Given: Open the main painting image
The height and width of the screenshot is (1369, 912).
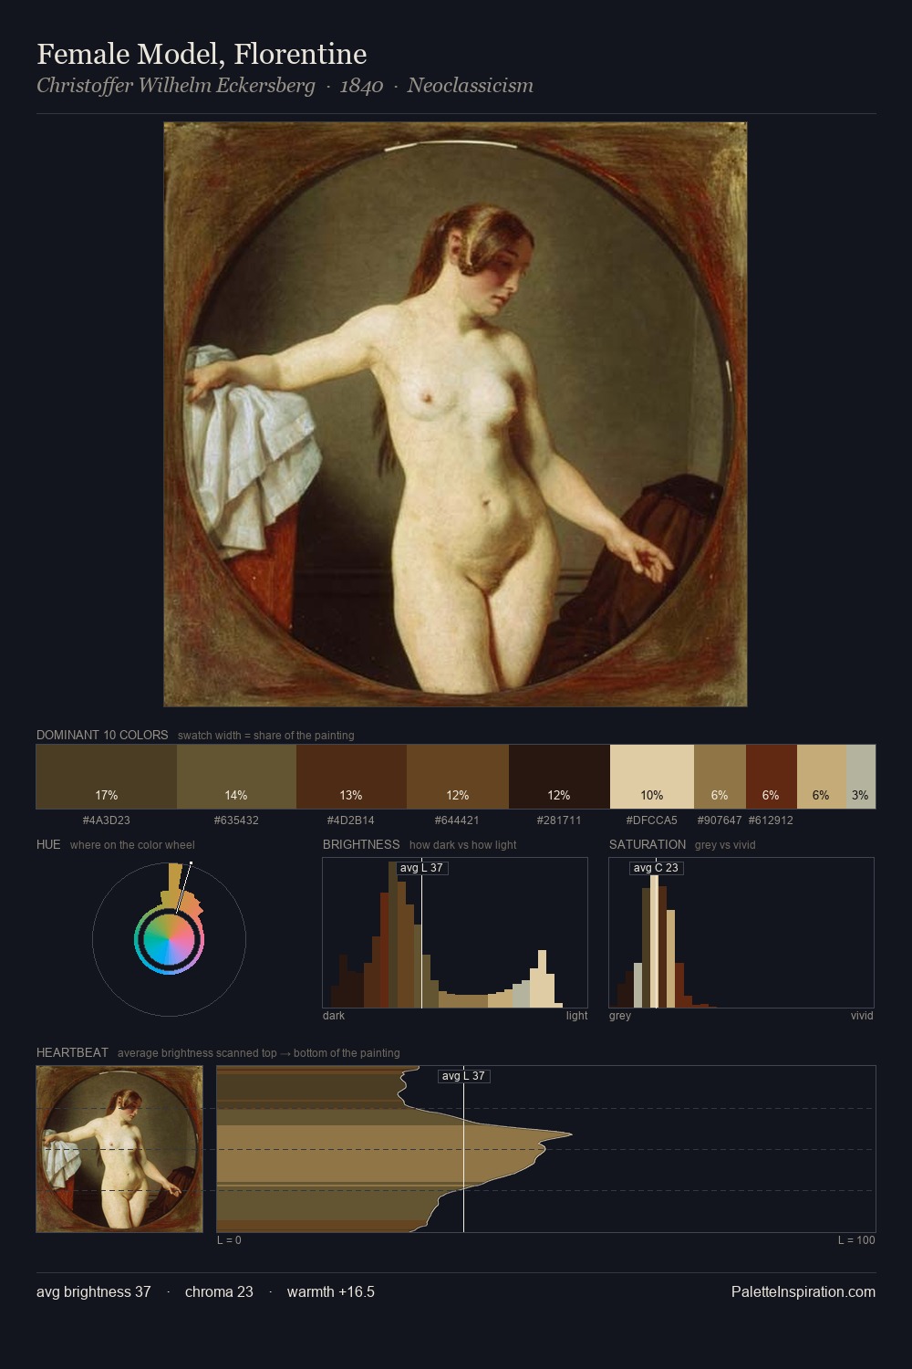Looking at the screenshot, I should point(455,414).
